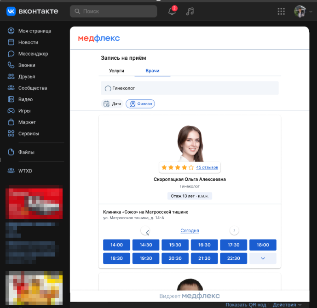Select the 17:30 appointment slot
This screenshot has height=308, width=317.
[234, 245]
